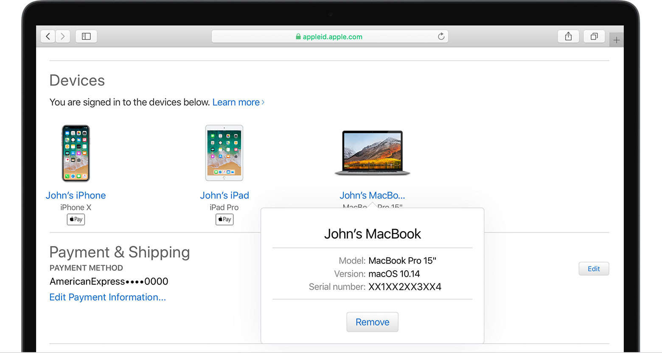Click the iPad Pro model label
This screenshot has width=662, height=353.
[224, 207]
